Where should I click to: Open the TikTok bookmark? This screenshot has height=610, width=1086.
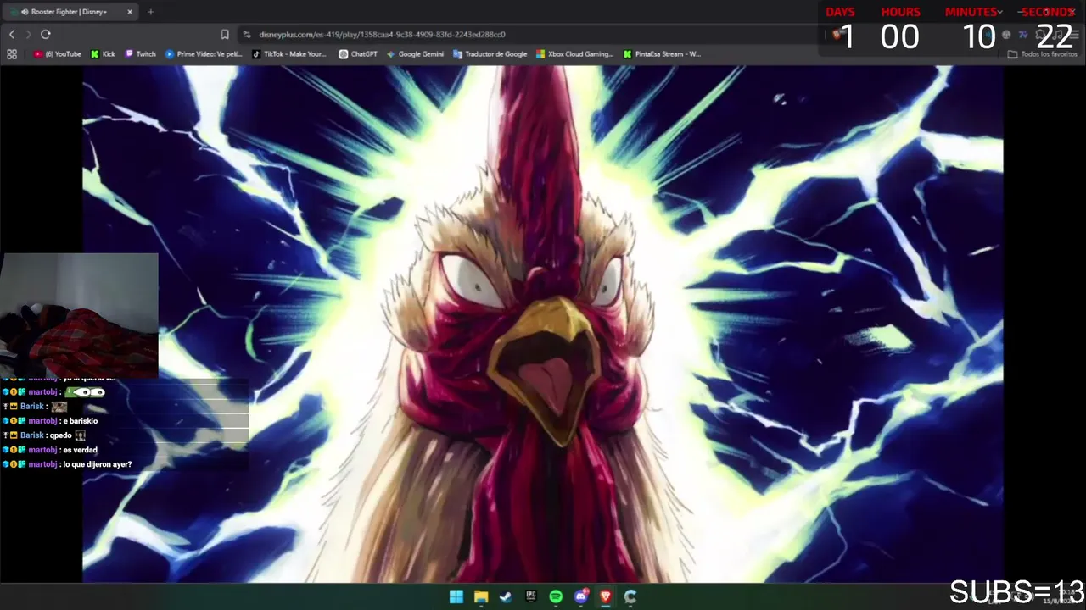click(289, 54)
